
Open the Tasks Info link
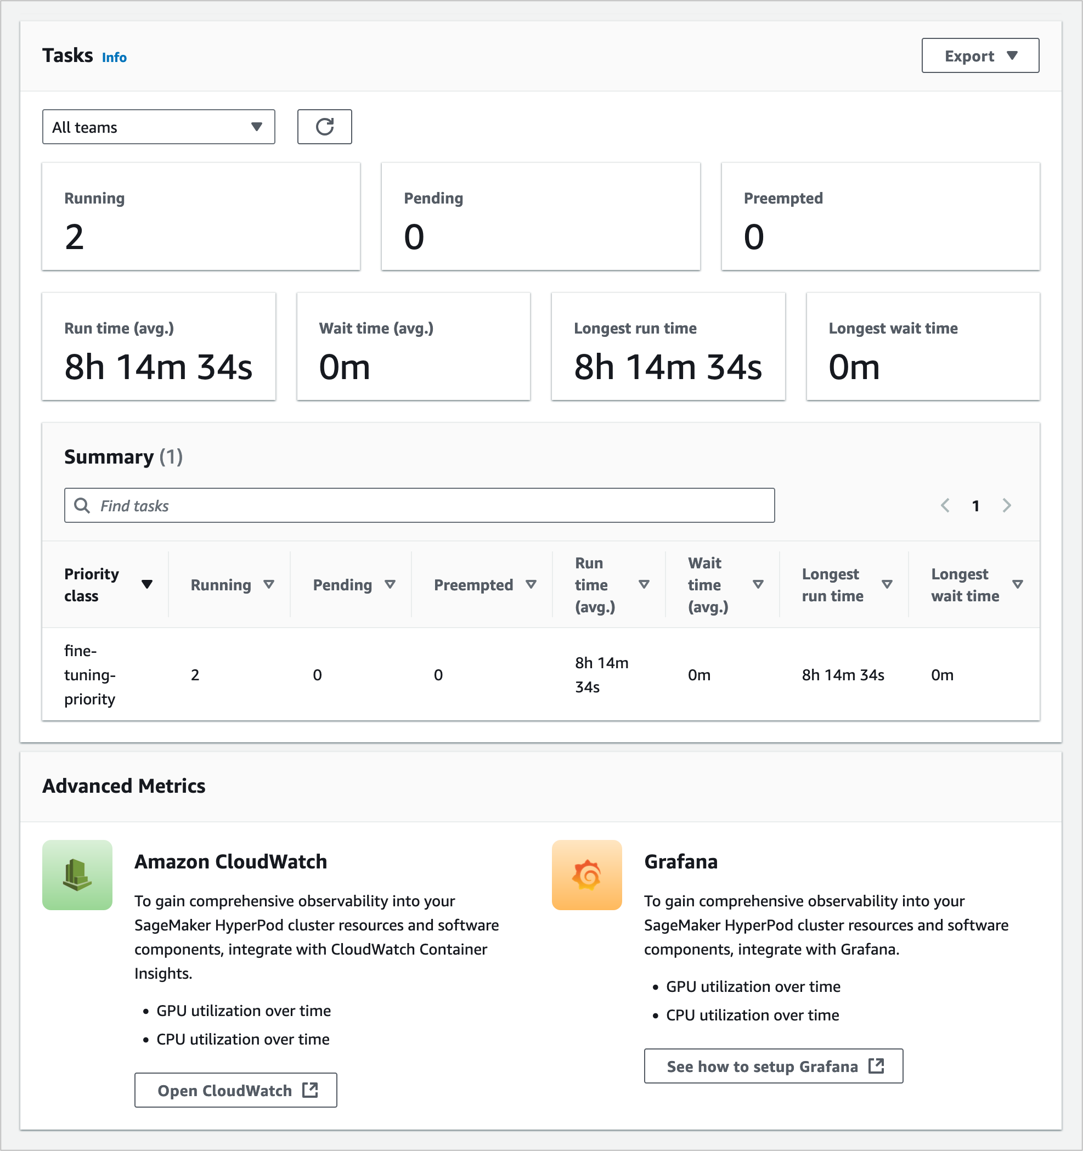[114, 57]
